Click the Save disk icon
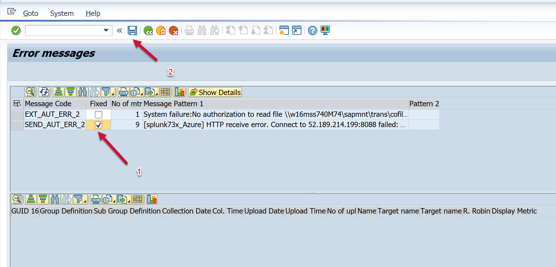 coord(132,30)
